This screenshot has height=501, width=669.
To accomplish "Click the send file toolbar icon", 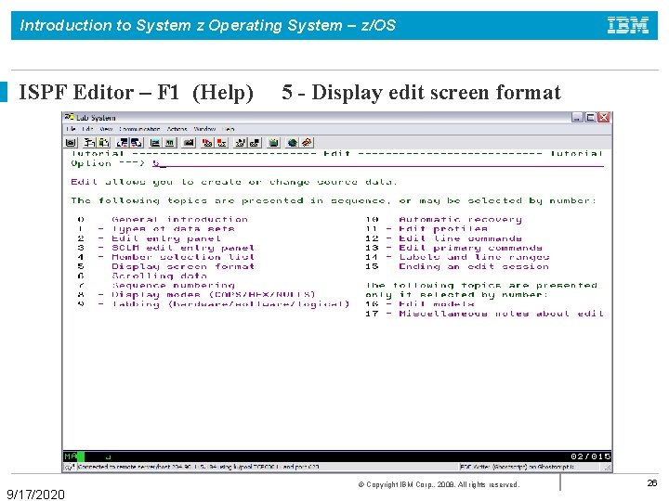I will pos(123,143).
